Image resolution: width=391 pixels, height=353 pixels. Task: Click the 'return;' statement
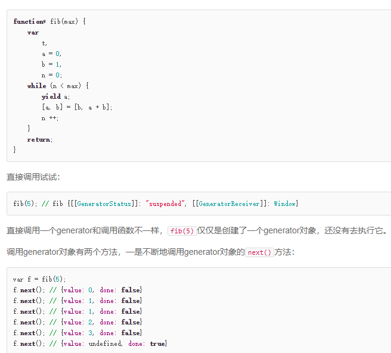click(40, 139)
